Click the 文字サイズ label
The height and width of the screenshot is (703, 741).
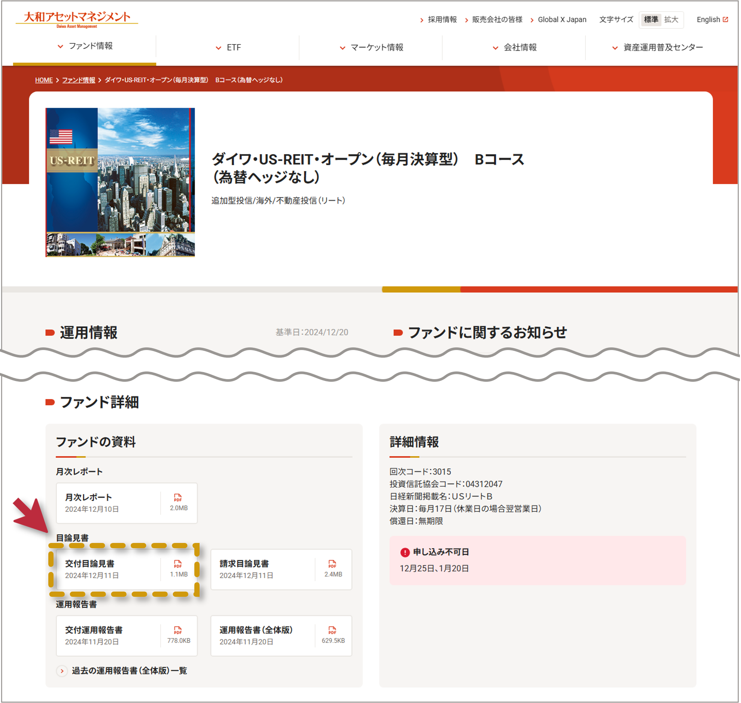click(617, 19)
